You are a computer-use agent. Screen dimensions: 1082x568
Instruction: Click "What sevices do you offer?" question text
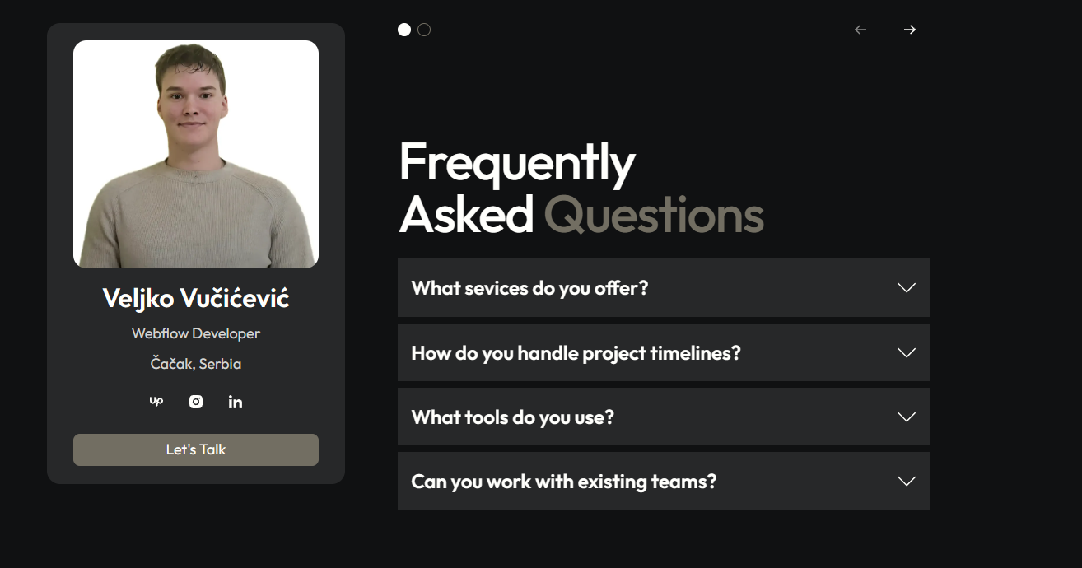click(x=529, y=288)
